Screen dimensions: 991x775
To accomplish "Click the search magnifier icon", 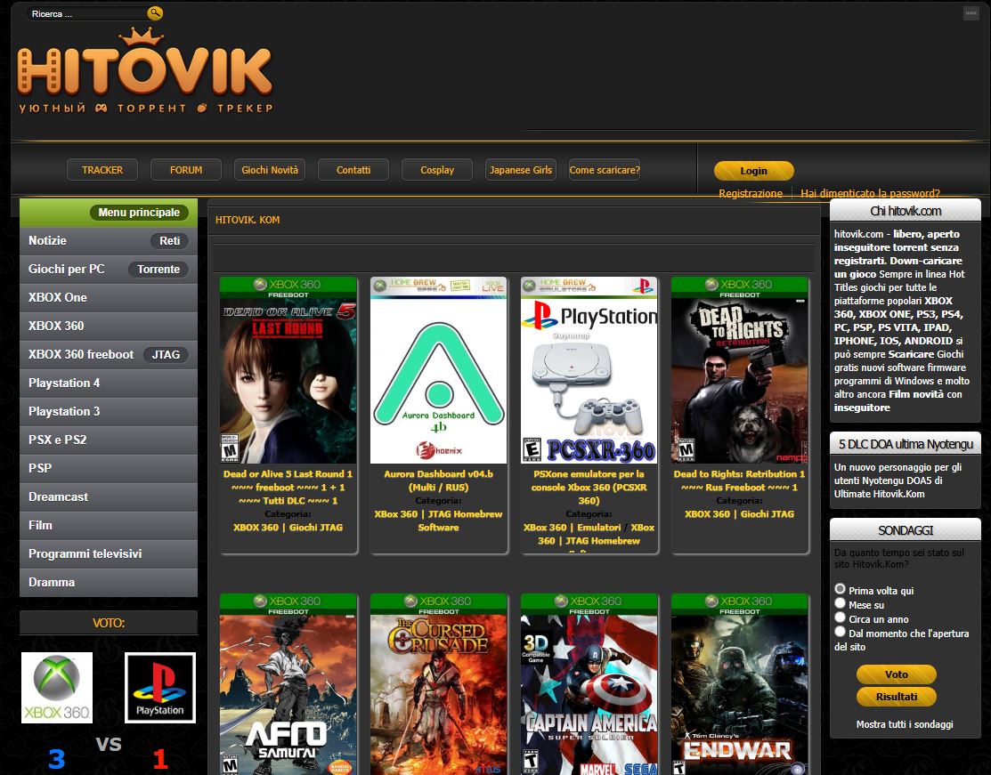I will pyautogui.click(x=155, y=12).
